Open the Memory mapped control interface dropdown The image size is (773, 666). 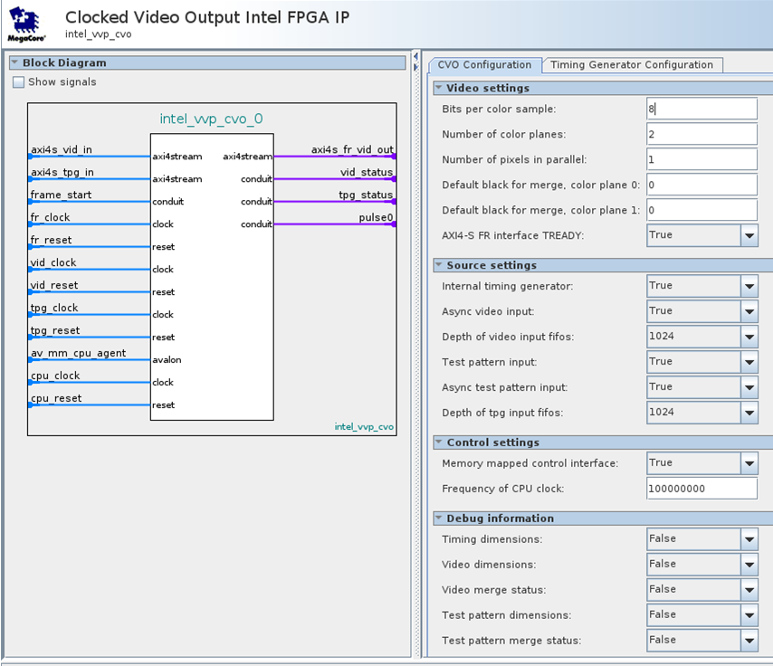(x=749, y=463)
